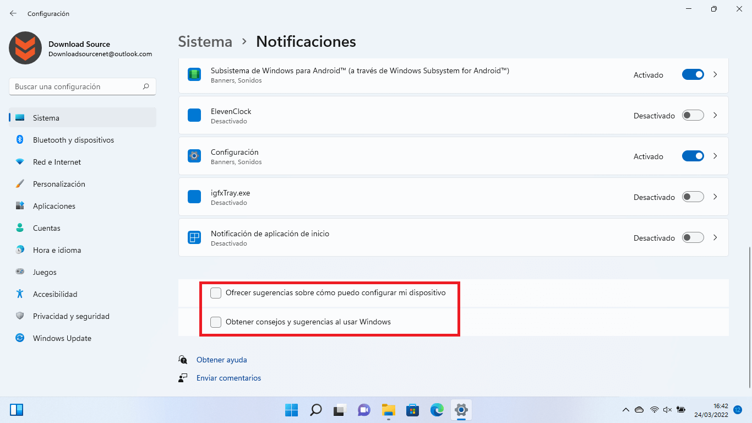This screenshot has width=752, height=423.
Task: Expand Configuración notification settings chevron
Action: (x=715, y=156)
